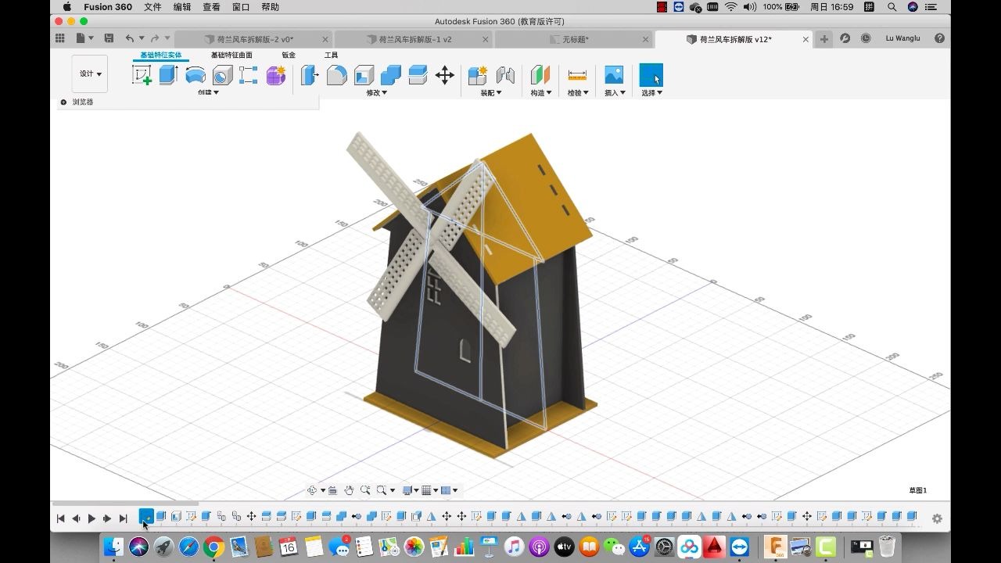
Task: Select the Extrude tool
Action: click(168, 75)
